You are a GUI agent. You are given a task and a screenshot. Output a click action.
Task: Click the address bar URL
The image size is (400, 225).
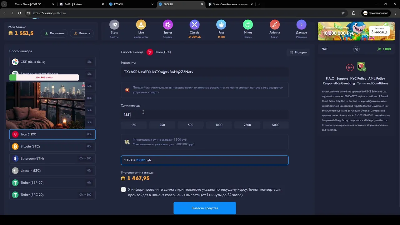click(49, 13)
